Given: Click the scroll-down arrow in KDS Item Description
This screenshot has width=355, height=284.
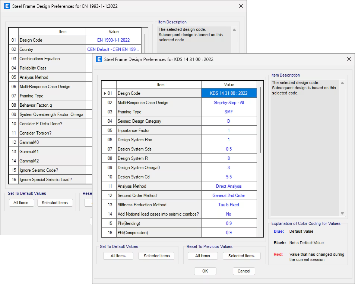Looking at the screenshot, I should (x=342, y=213).
